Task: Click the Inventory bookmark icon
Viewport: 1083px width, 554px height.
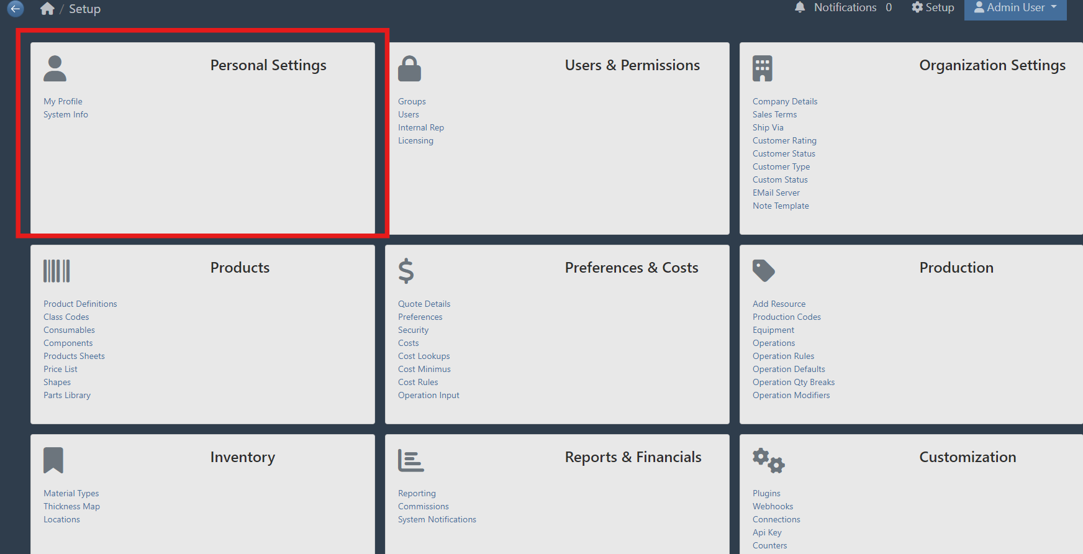Action: coord(53,460)
